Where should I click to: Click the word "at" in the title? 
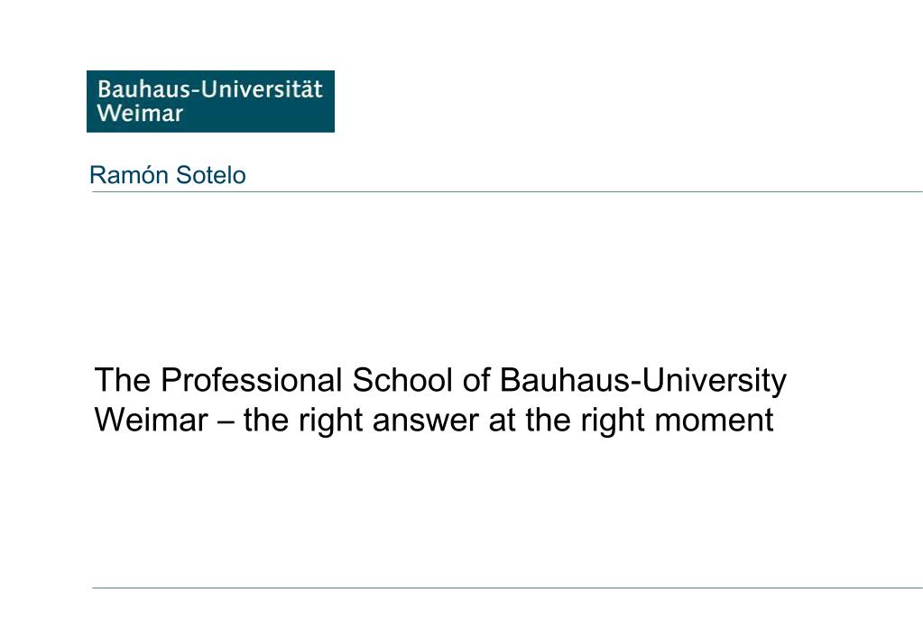pos(503,421)
